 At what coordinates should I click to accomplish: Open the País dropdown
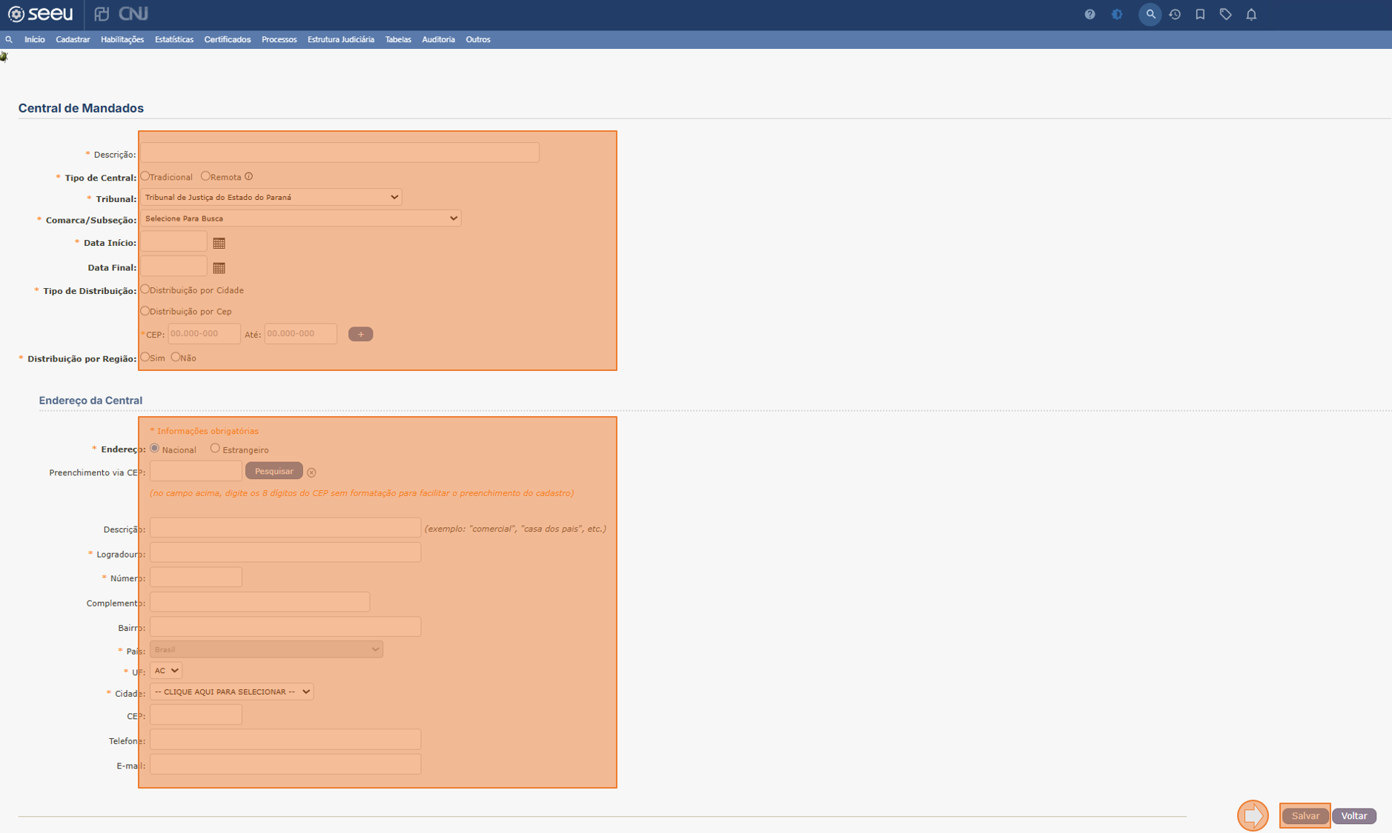(x=266, y=649)
